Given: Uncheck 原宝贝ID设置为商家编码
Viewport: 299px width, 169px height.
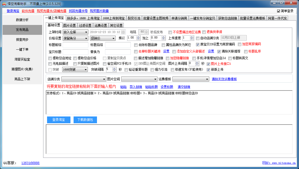Looking at the screenshot, I should [198, 44].
